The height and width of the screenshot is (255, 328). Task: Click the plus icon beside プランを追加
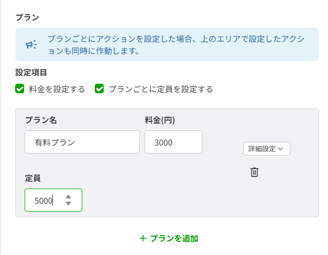point(143,238)
